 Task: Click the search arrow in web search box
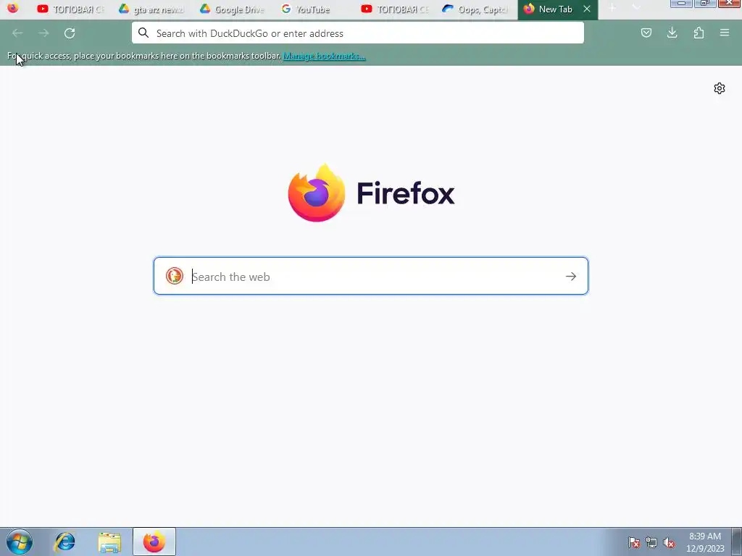(571, 276)
